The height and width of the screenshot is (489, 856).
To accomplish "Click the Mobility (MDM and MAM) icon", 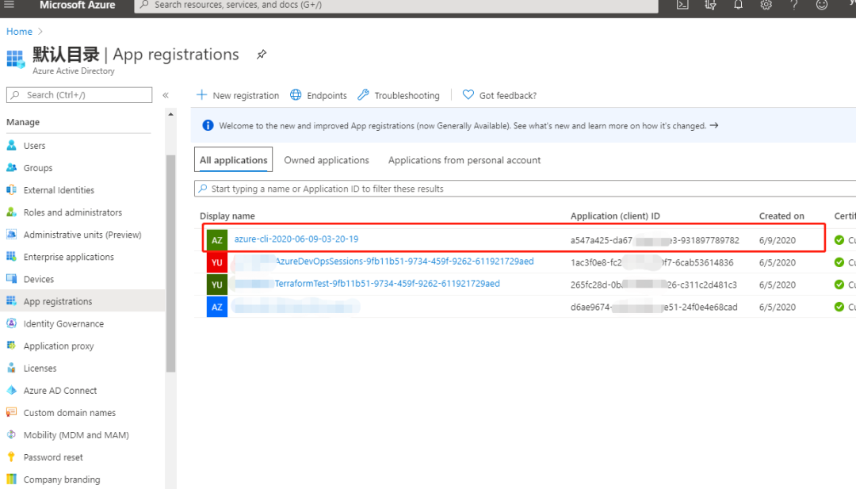I will pyautogui.click(x=11, y=435).
